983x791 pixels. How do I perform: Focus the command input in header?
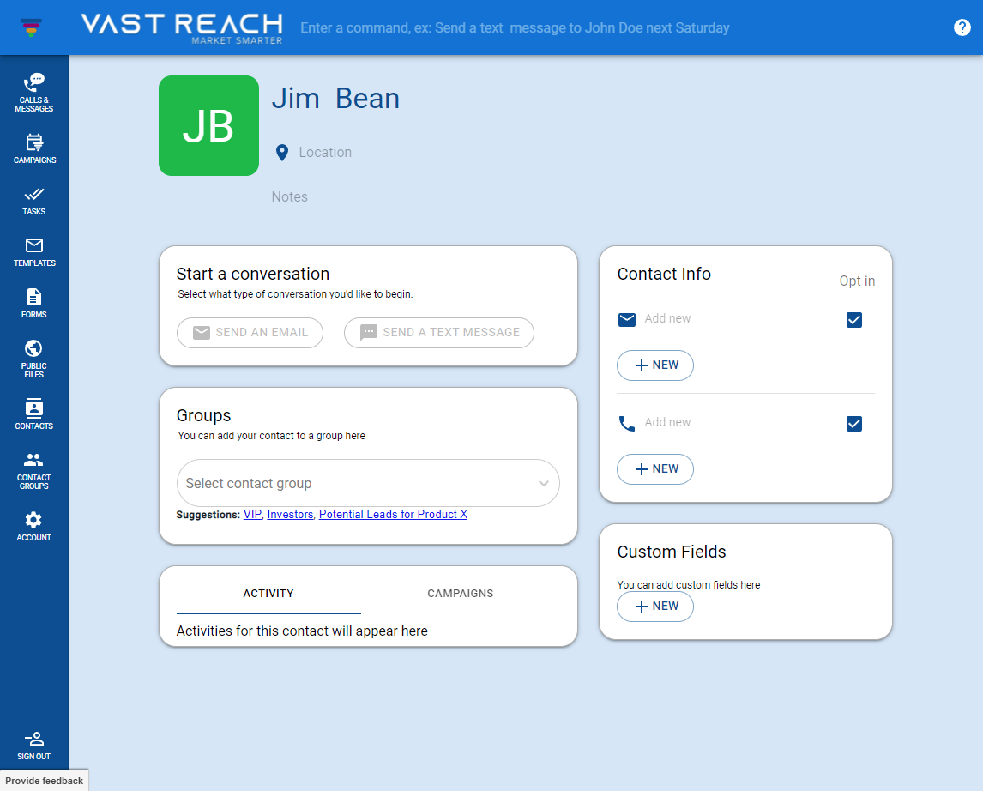click(514, 27)
